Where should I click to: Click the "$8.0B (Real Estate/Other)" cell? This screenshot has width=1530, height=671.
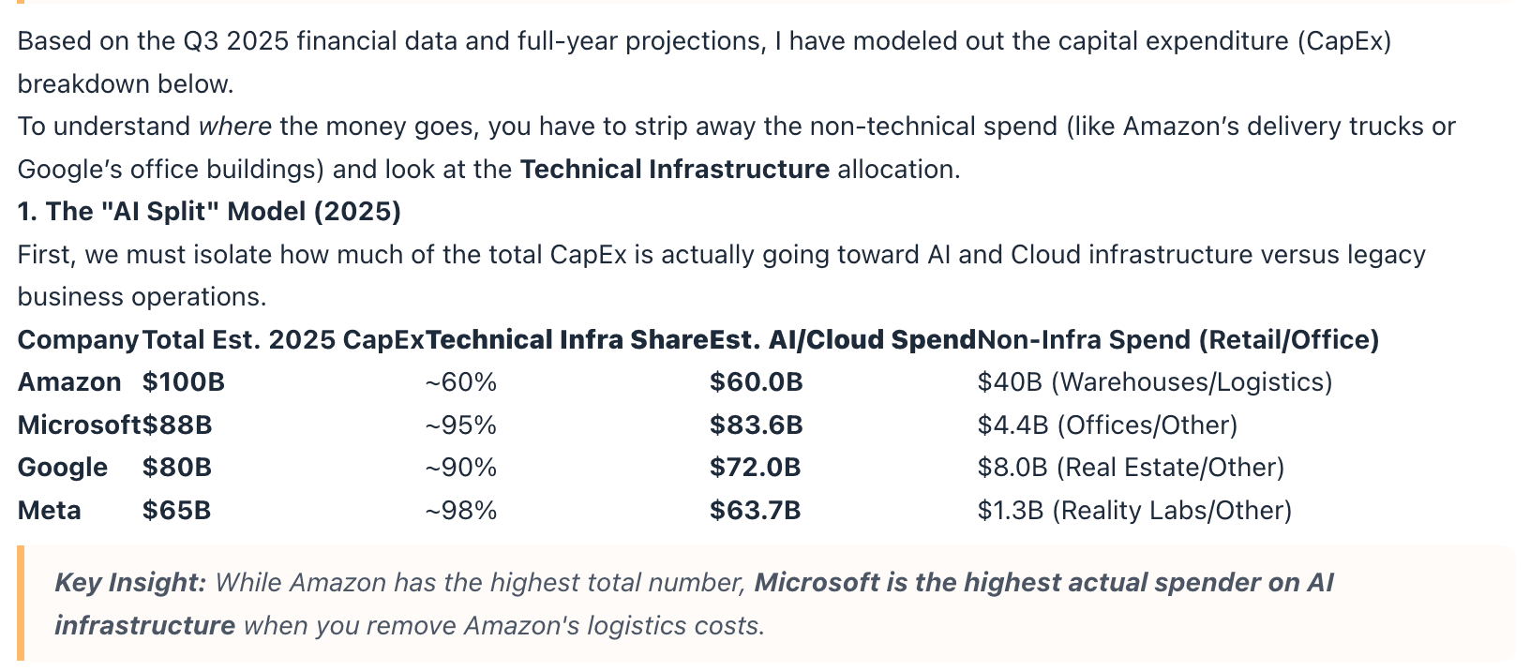pos(1131,468)
